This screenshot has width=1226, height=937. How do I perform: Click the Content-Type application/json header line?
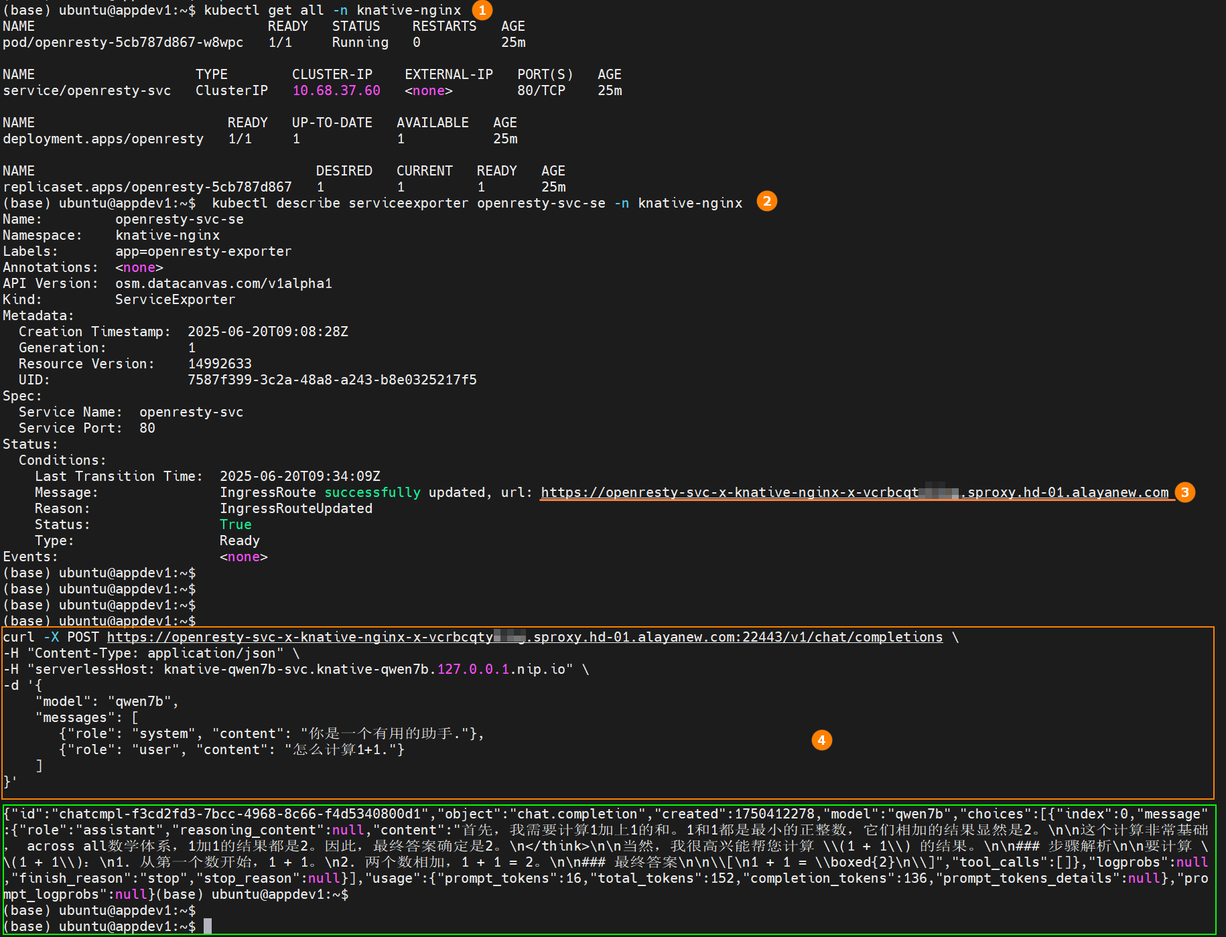(x=151, y=653)
